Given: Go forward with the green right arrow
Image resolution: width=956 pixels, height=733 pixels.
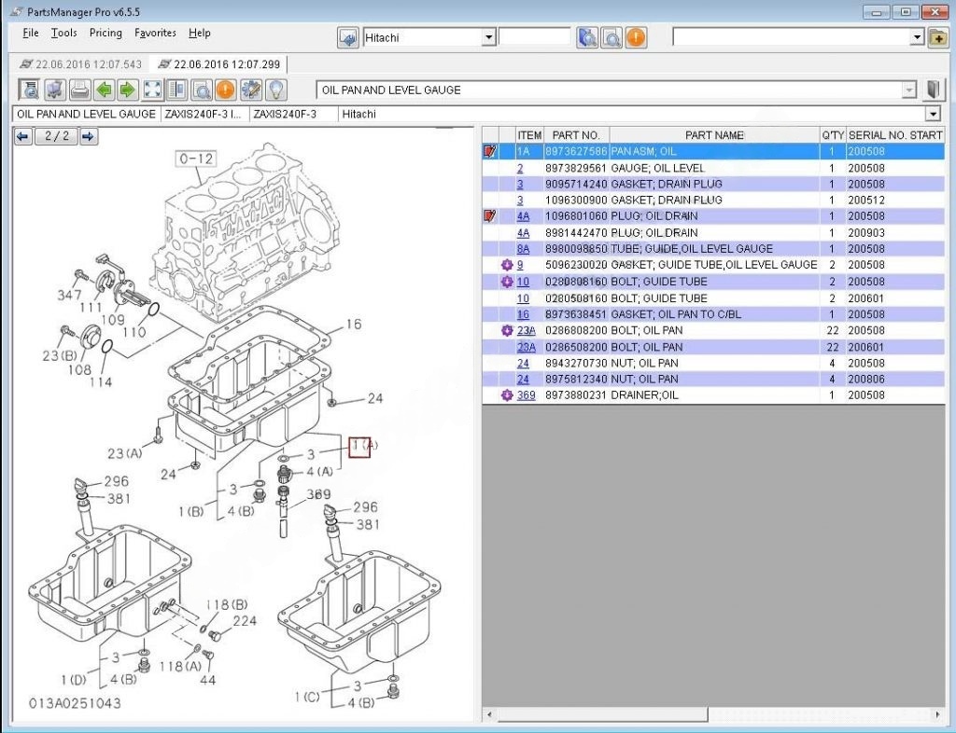Looking at the screenshot, I should click(128, 90).
